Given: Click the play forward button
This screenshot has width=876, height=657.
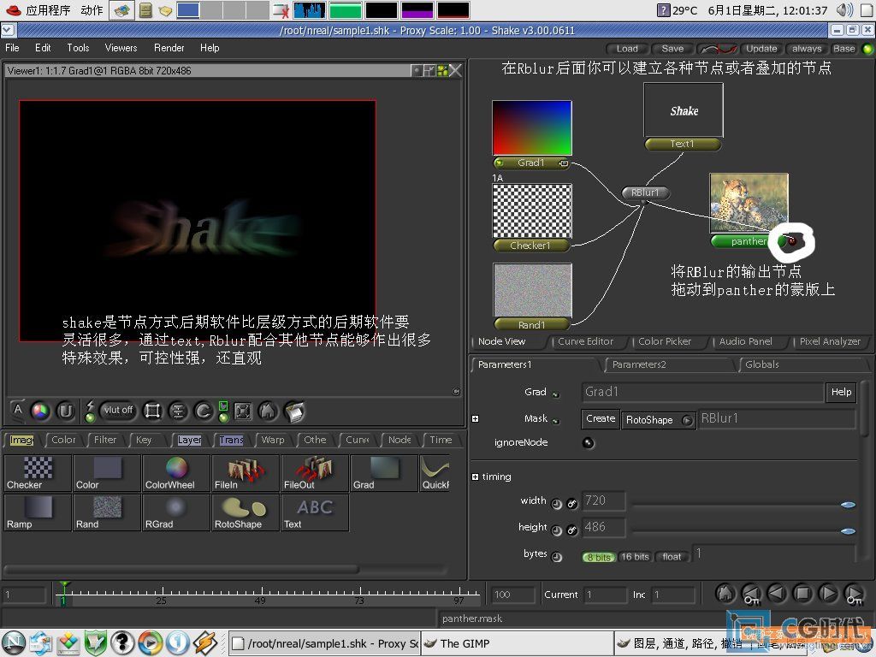Looking at the screenshot, I should (828, 594).
